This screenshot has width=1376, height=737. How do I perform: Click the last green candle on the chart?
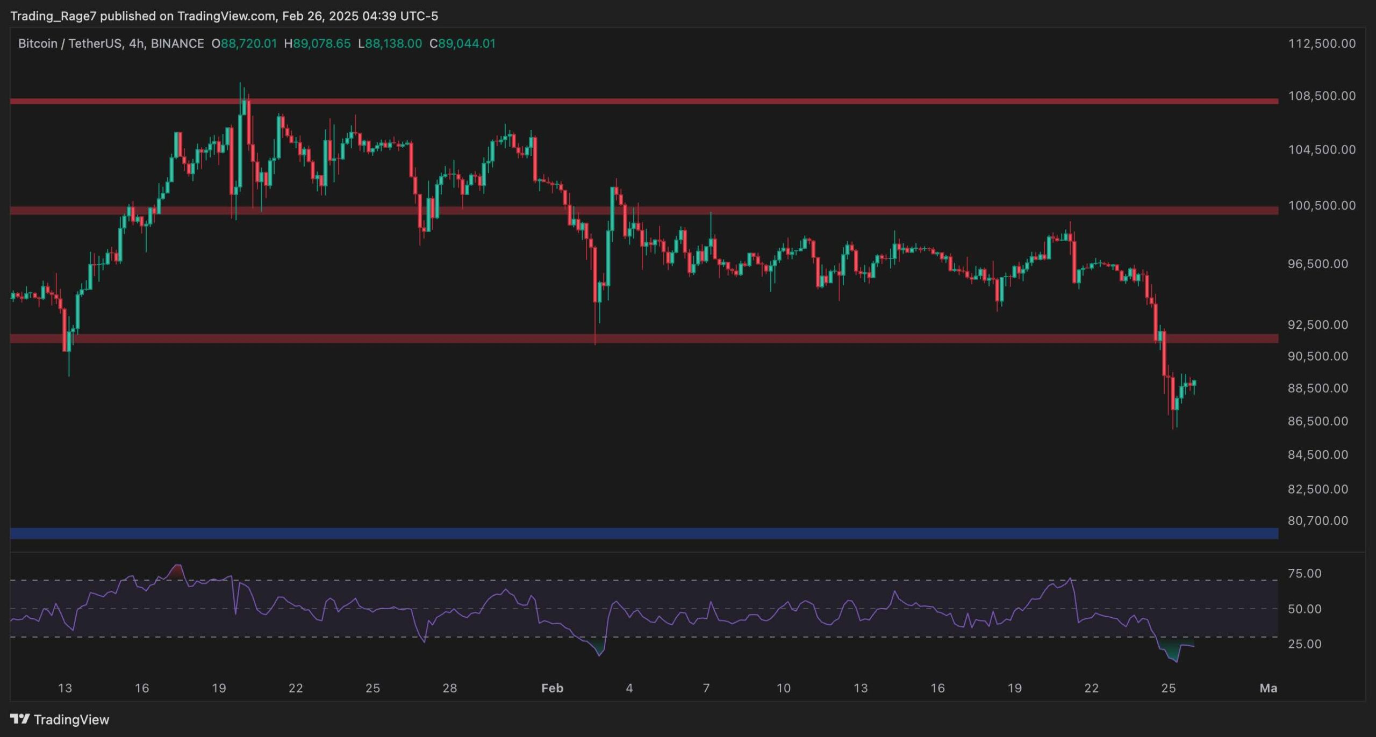tap(1194, 383)
